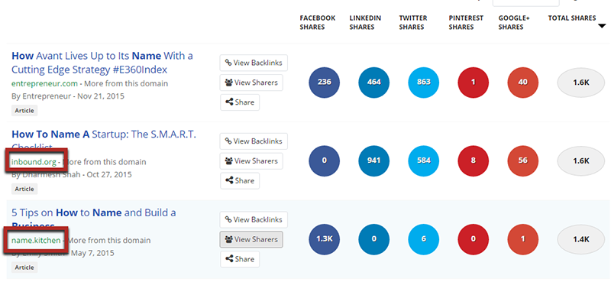Click the input field above Total Shares

coord(525,2)
